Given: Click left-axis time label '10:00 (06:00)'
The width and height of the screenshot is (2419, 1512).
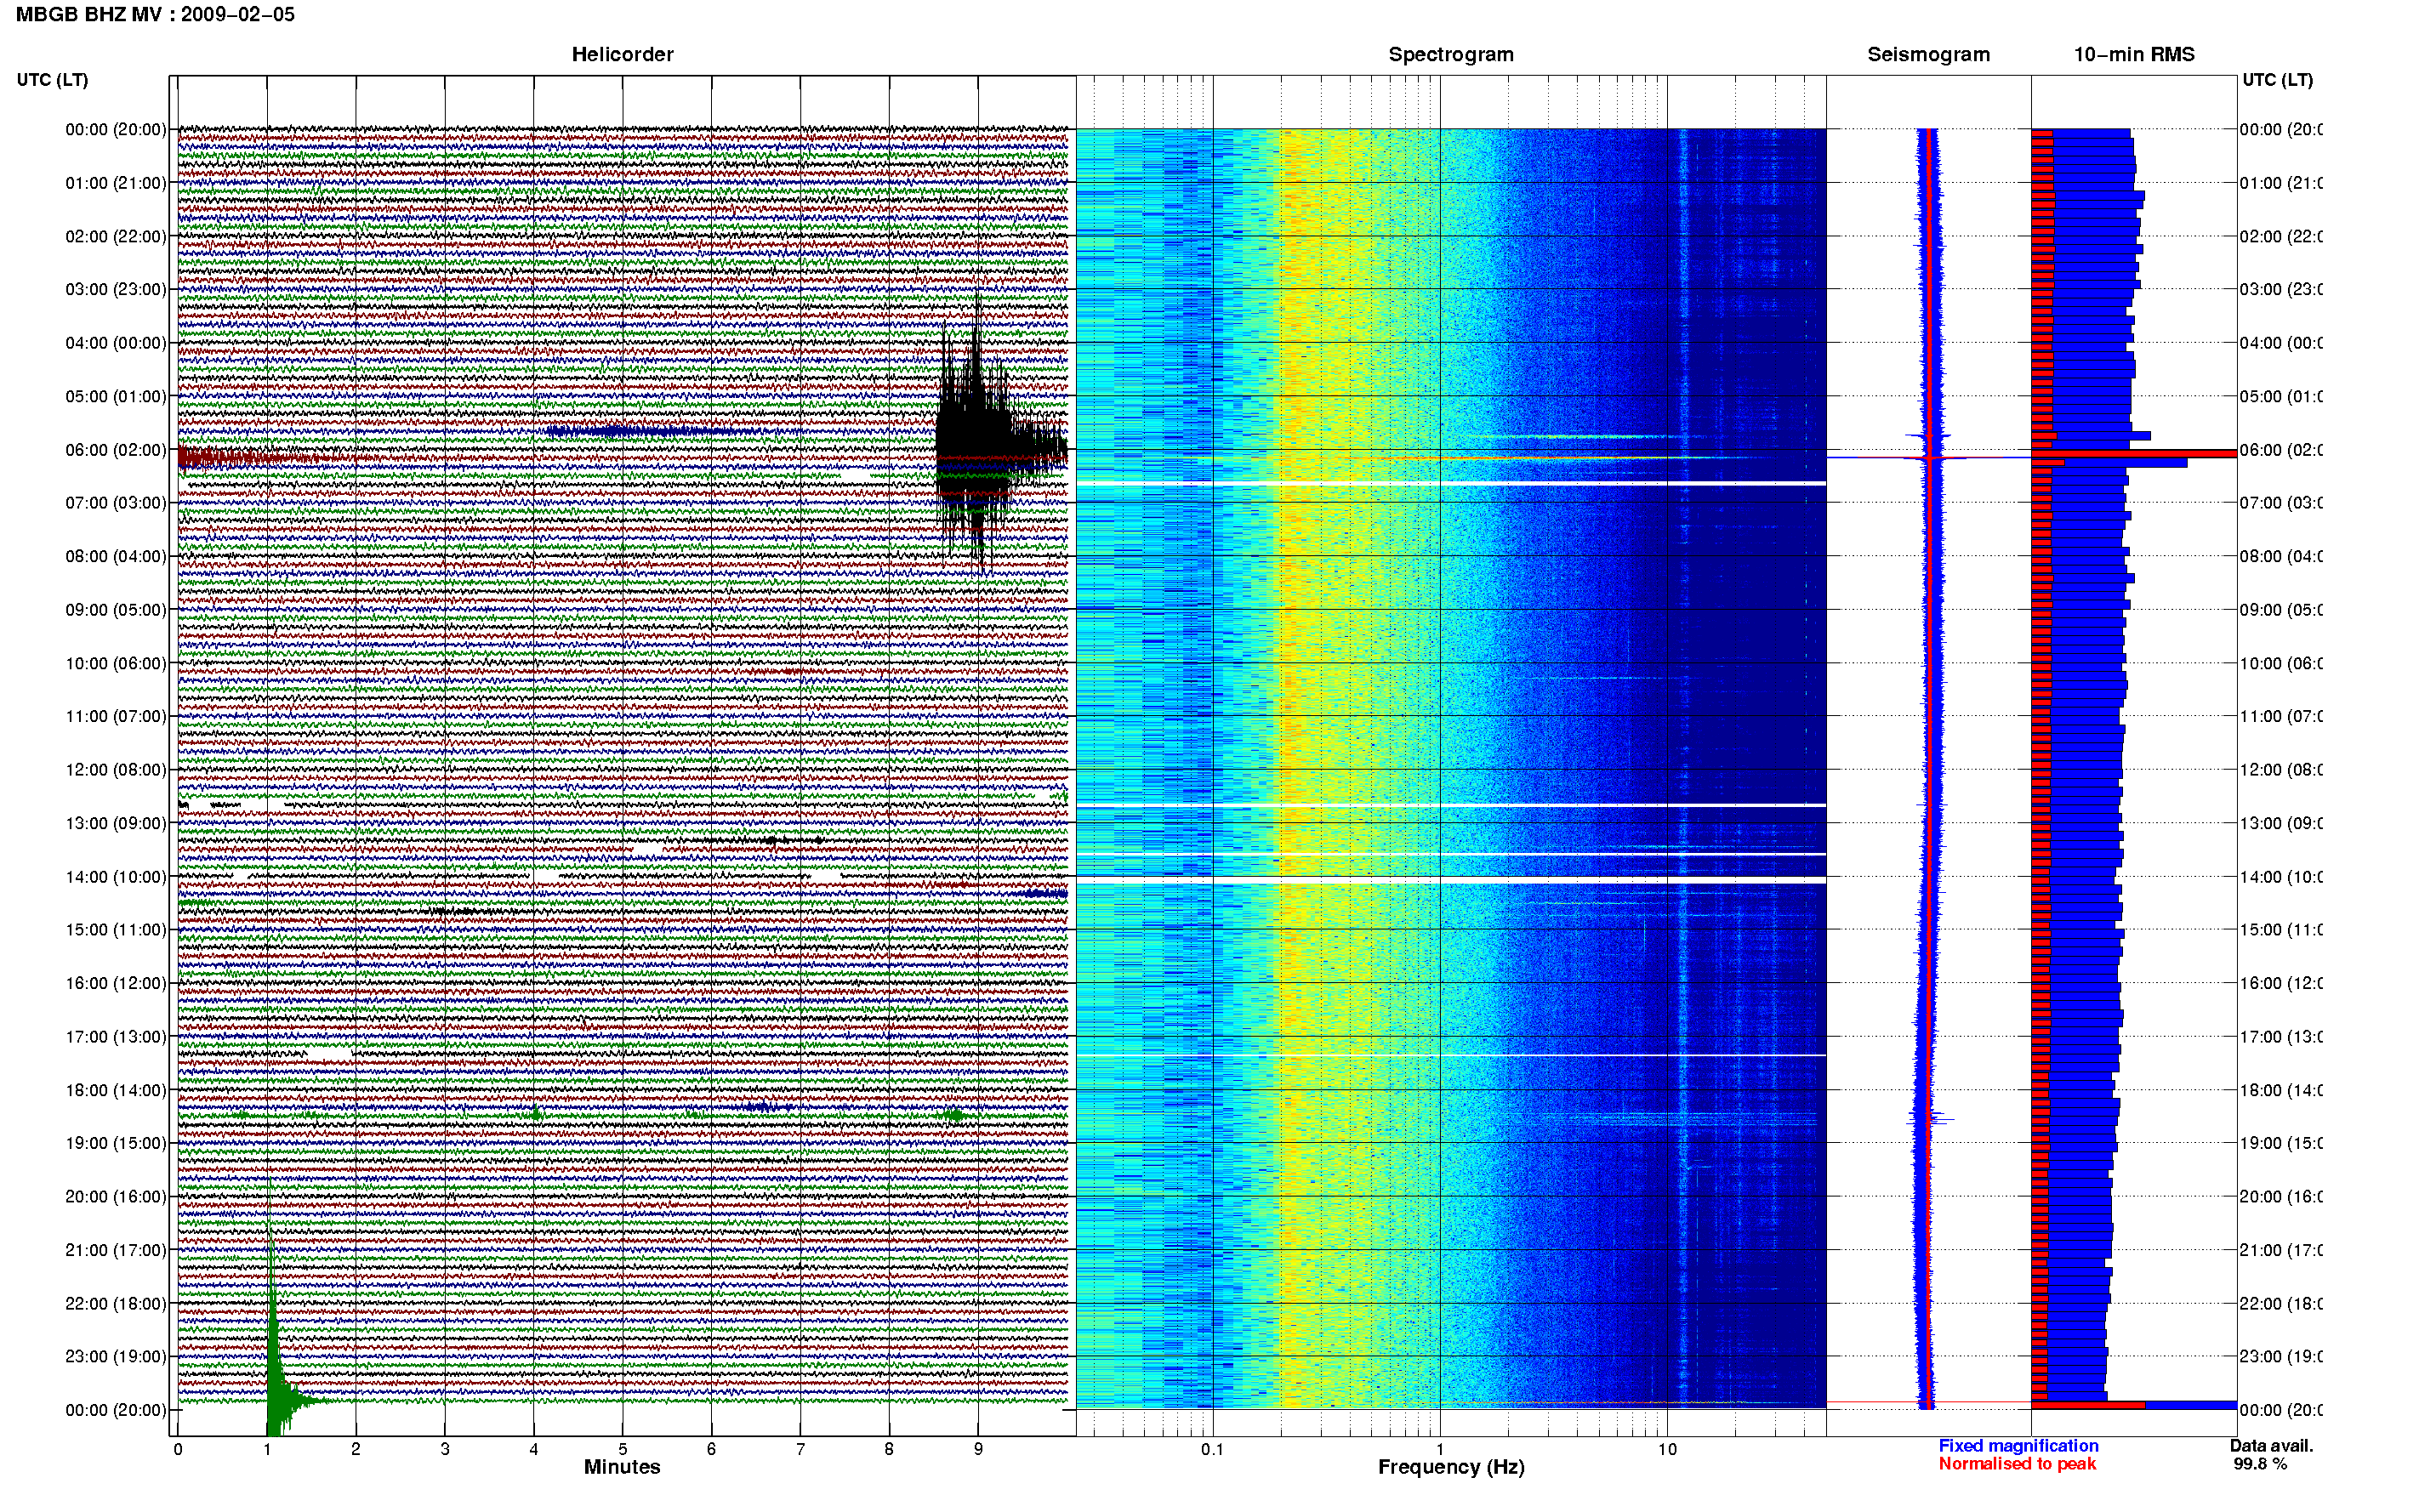Looking at the screenshot, I should tap(116, 663).
